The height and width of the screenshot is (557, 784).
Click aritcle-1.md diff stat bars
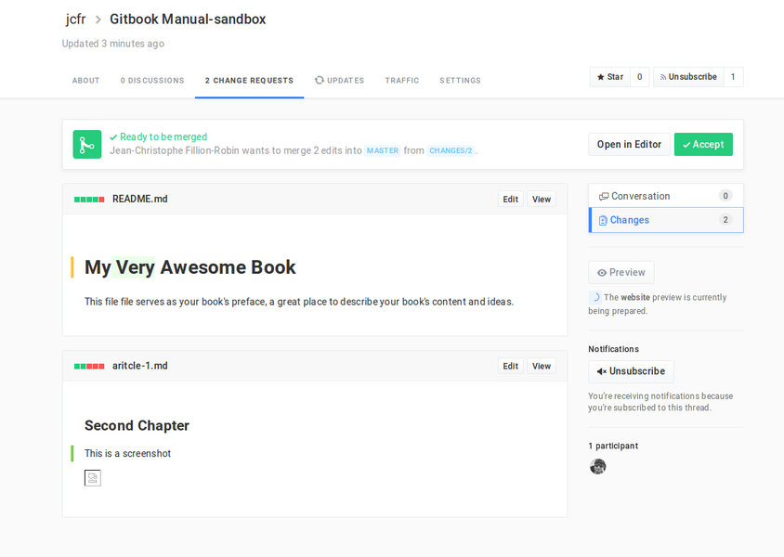coord(89,367)
